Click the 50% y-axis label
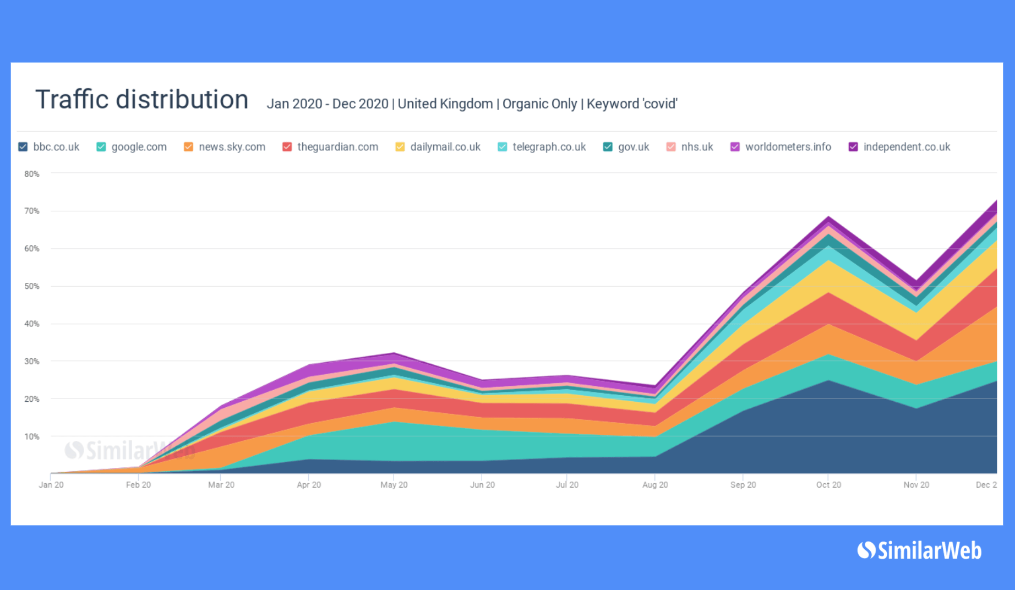Viewport: 1015px width, 590px height. pyautogui.click(x=32, y=286)
